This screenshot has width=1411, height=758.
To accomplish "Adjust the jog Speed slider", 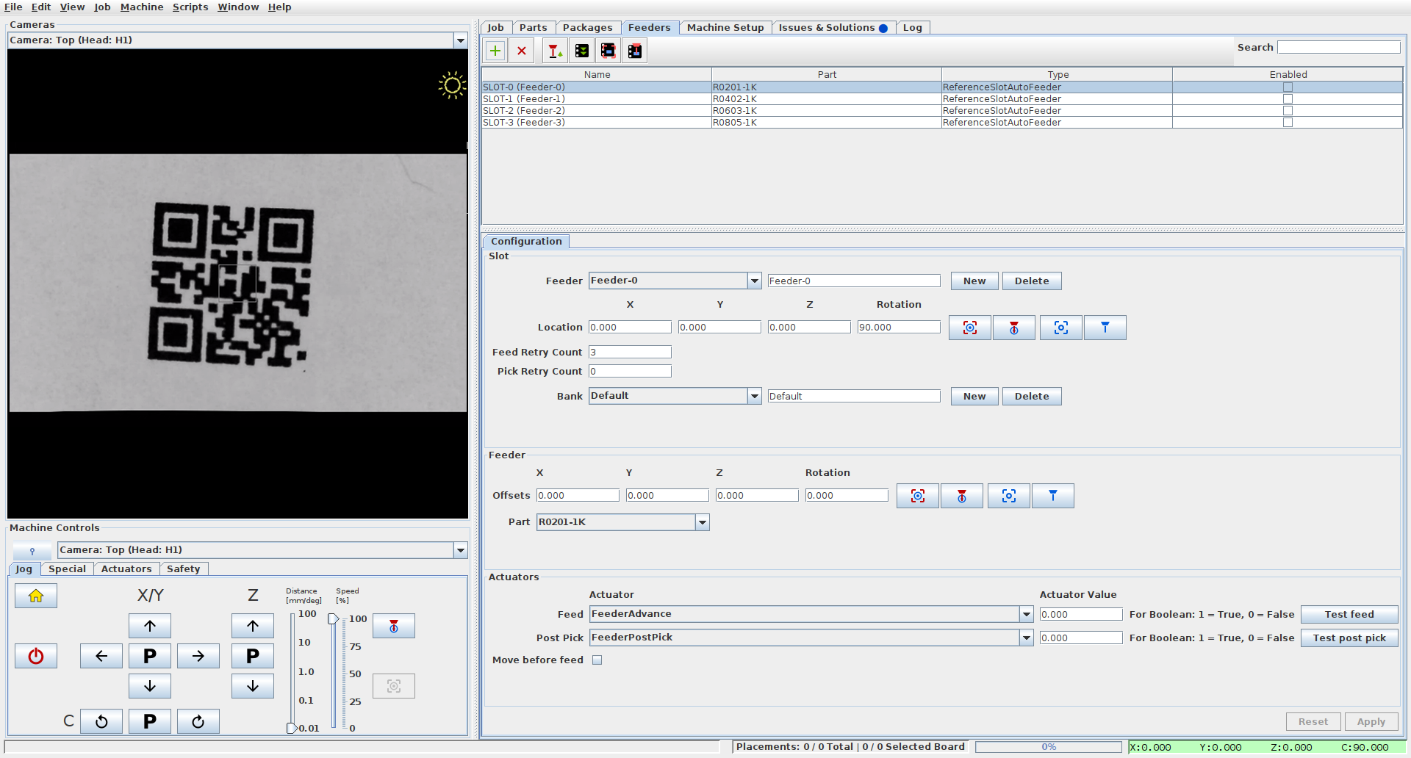I will coord(334,619).
